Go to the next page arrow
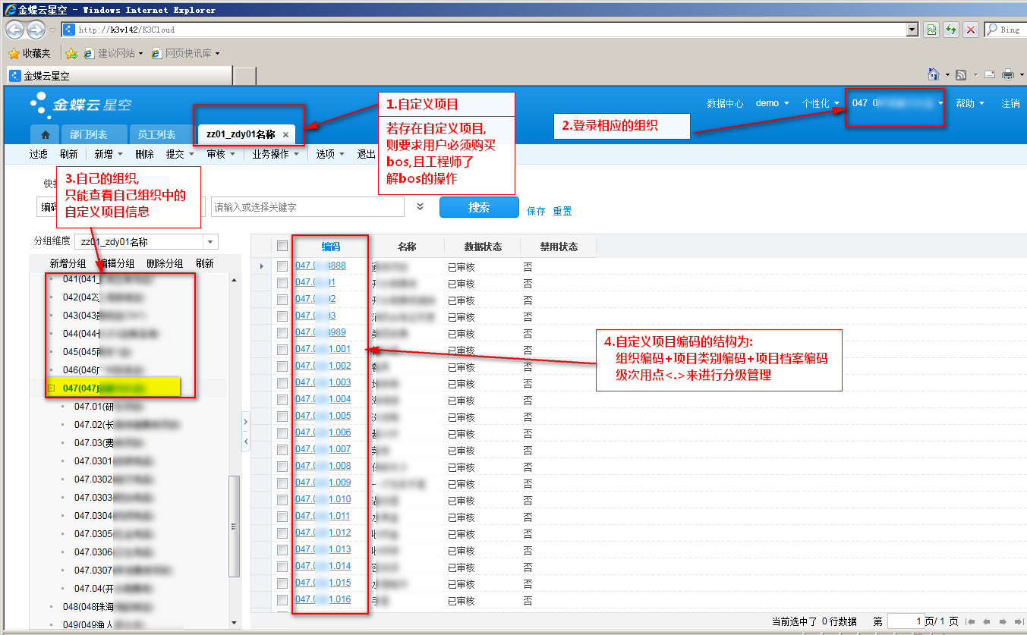Screen dimensions: 1027x635 click(x=1002, y=621)
